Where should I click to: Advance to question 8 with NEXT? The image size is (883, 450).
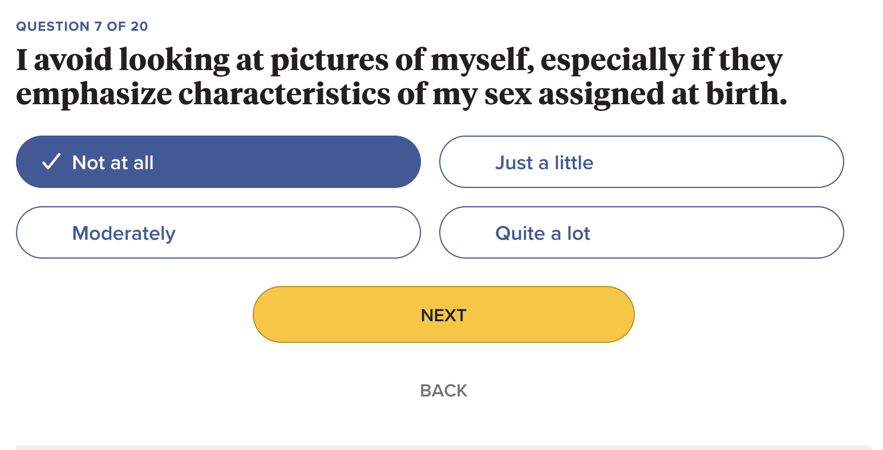pyautogui.click(x=443, y=314)
